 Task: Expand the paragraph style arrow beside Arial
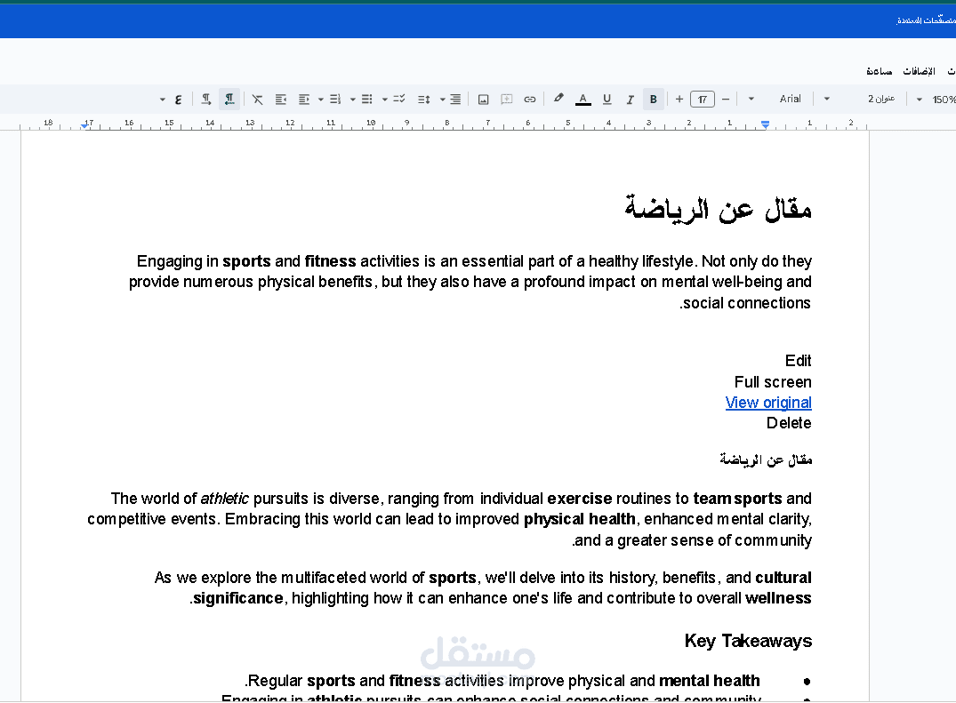click(827, 99)
